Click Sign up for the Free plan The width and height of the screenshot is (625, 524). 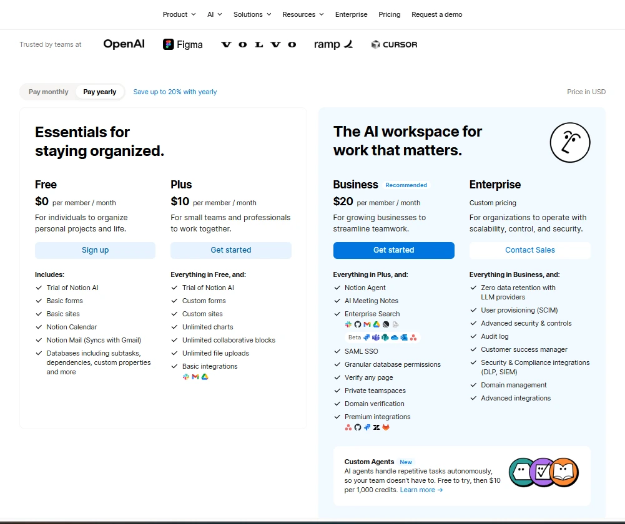96,250
